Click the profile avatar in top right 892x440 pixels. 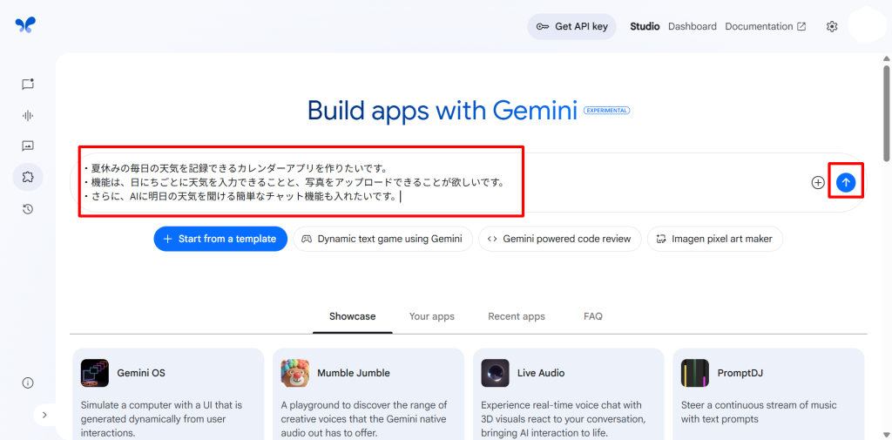[x=867, y=24]
